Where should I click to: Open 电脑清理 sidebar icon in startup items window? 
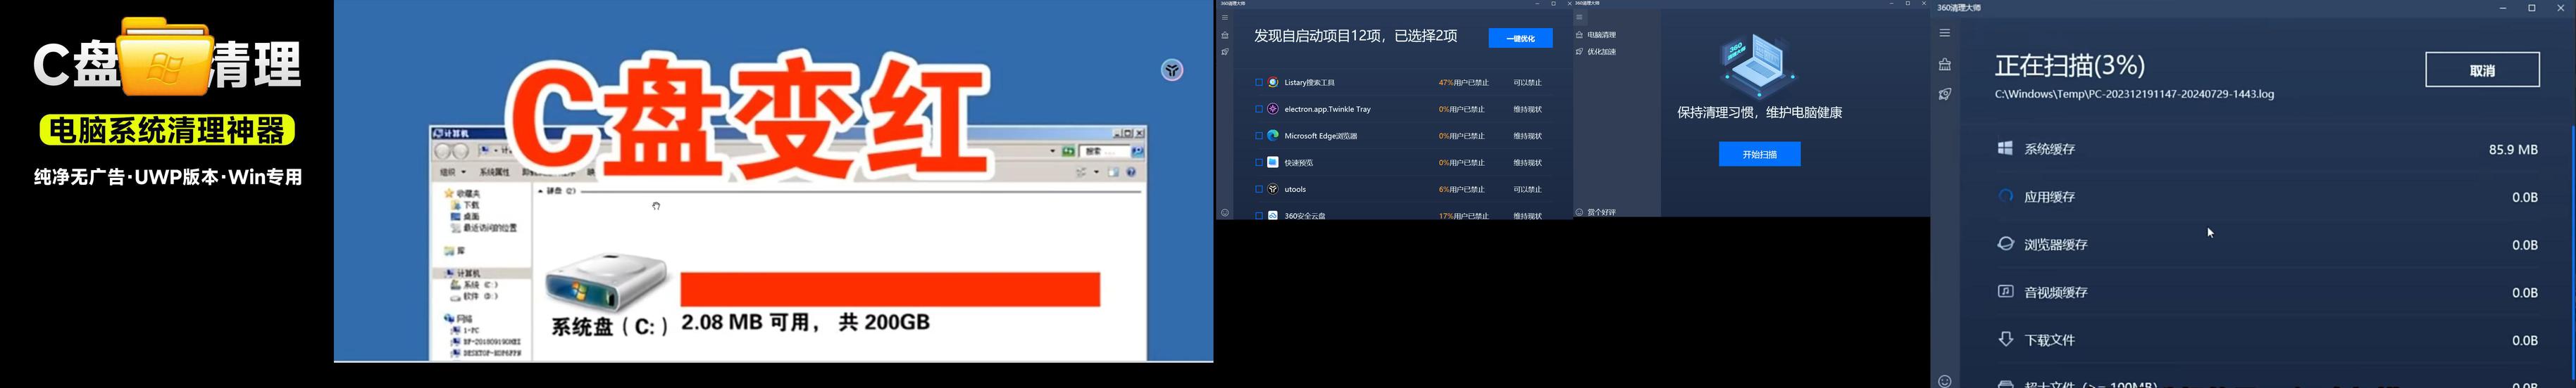(x=1224, y=36)
